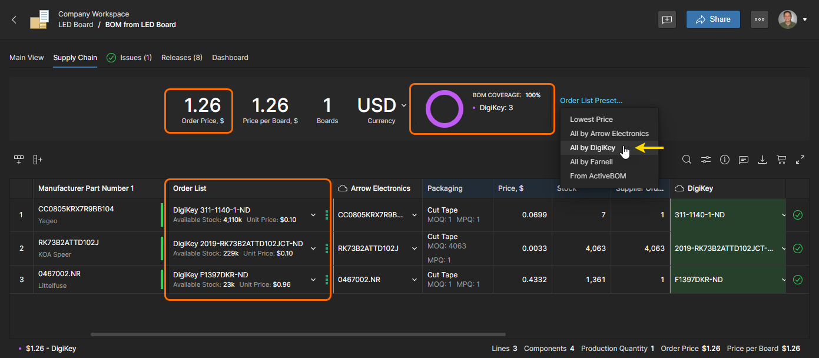This screenshot has height=358, width=819.
Task: Open the shopping cart icon
Action: coord(781,160)
